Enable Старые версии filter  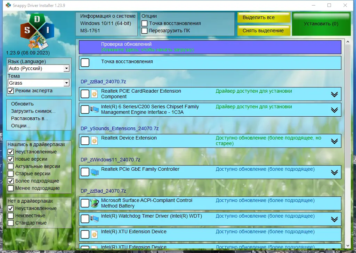11,174
